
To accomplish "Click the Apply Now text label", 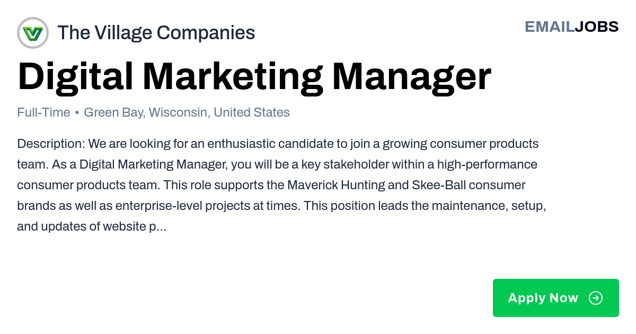I will pyautogui.click(x=543, y=298).
